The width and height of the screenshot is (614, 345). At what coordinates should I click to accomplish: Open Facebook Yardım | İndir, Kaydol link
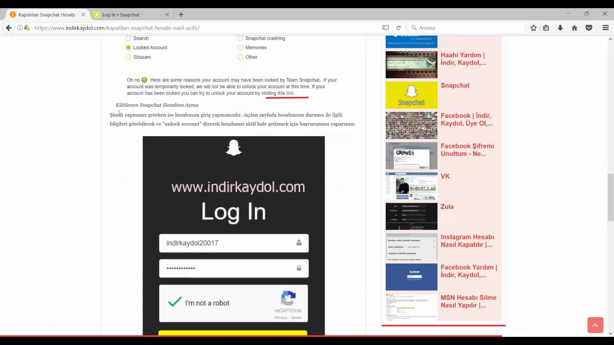click(x=469, y=271)
